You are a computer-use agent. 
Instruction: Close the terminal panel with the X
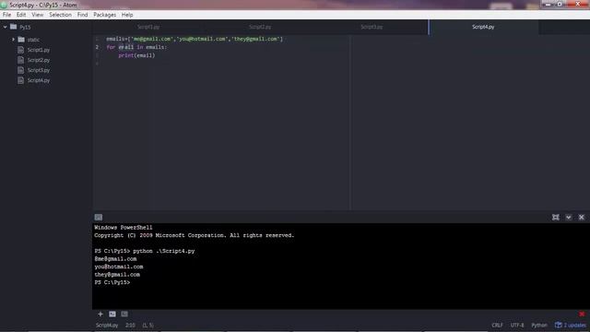[582, 218]
